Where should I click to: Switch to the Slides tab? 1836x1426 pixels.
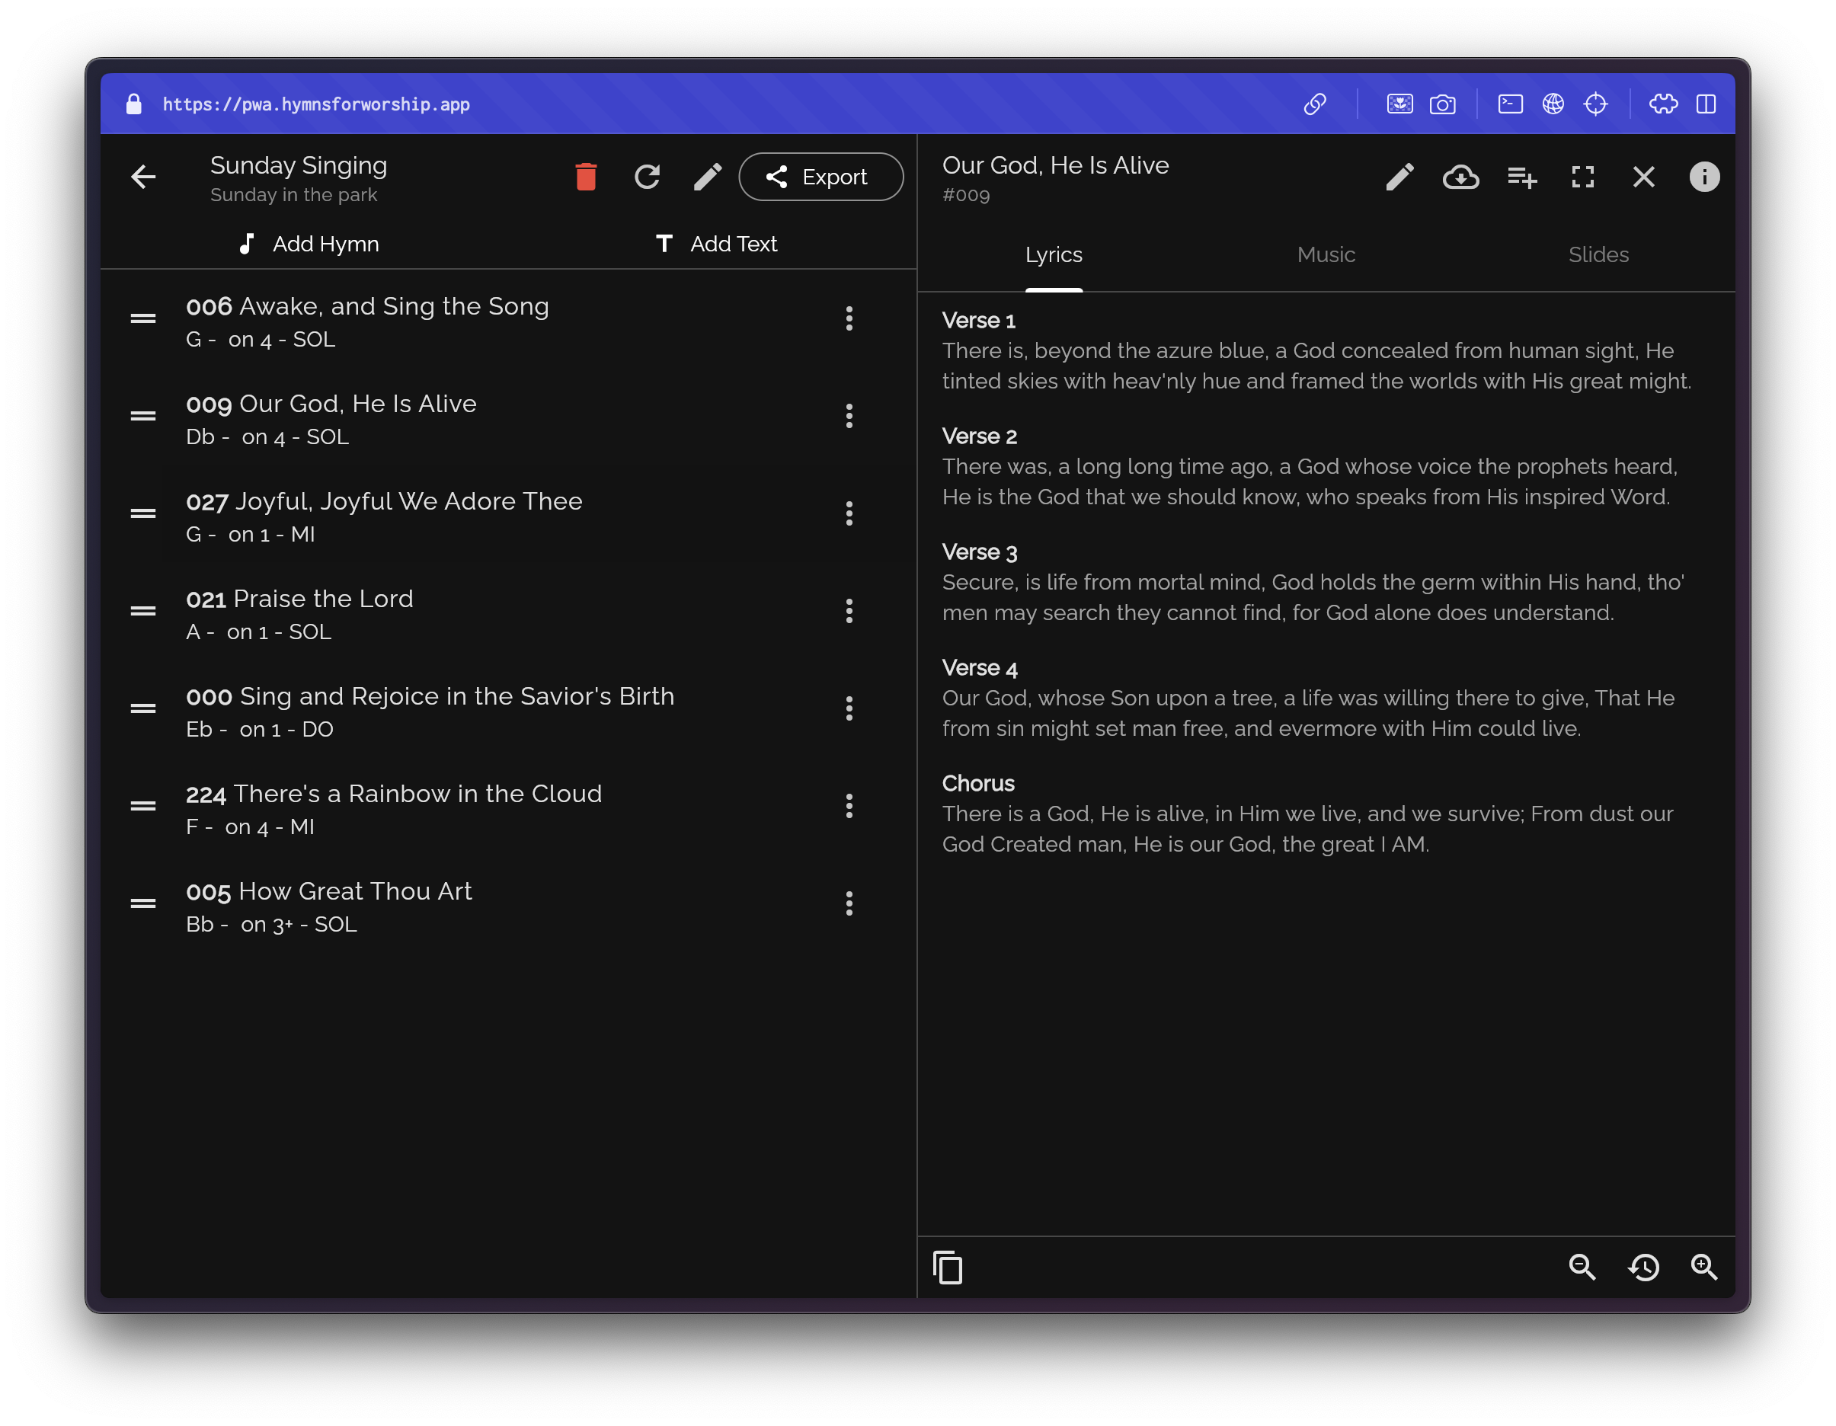click(x=1598, y=256)
